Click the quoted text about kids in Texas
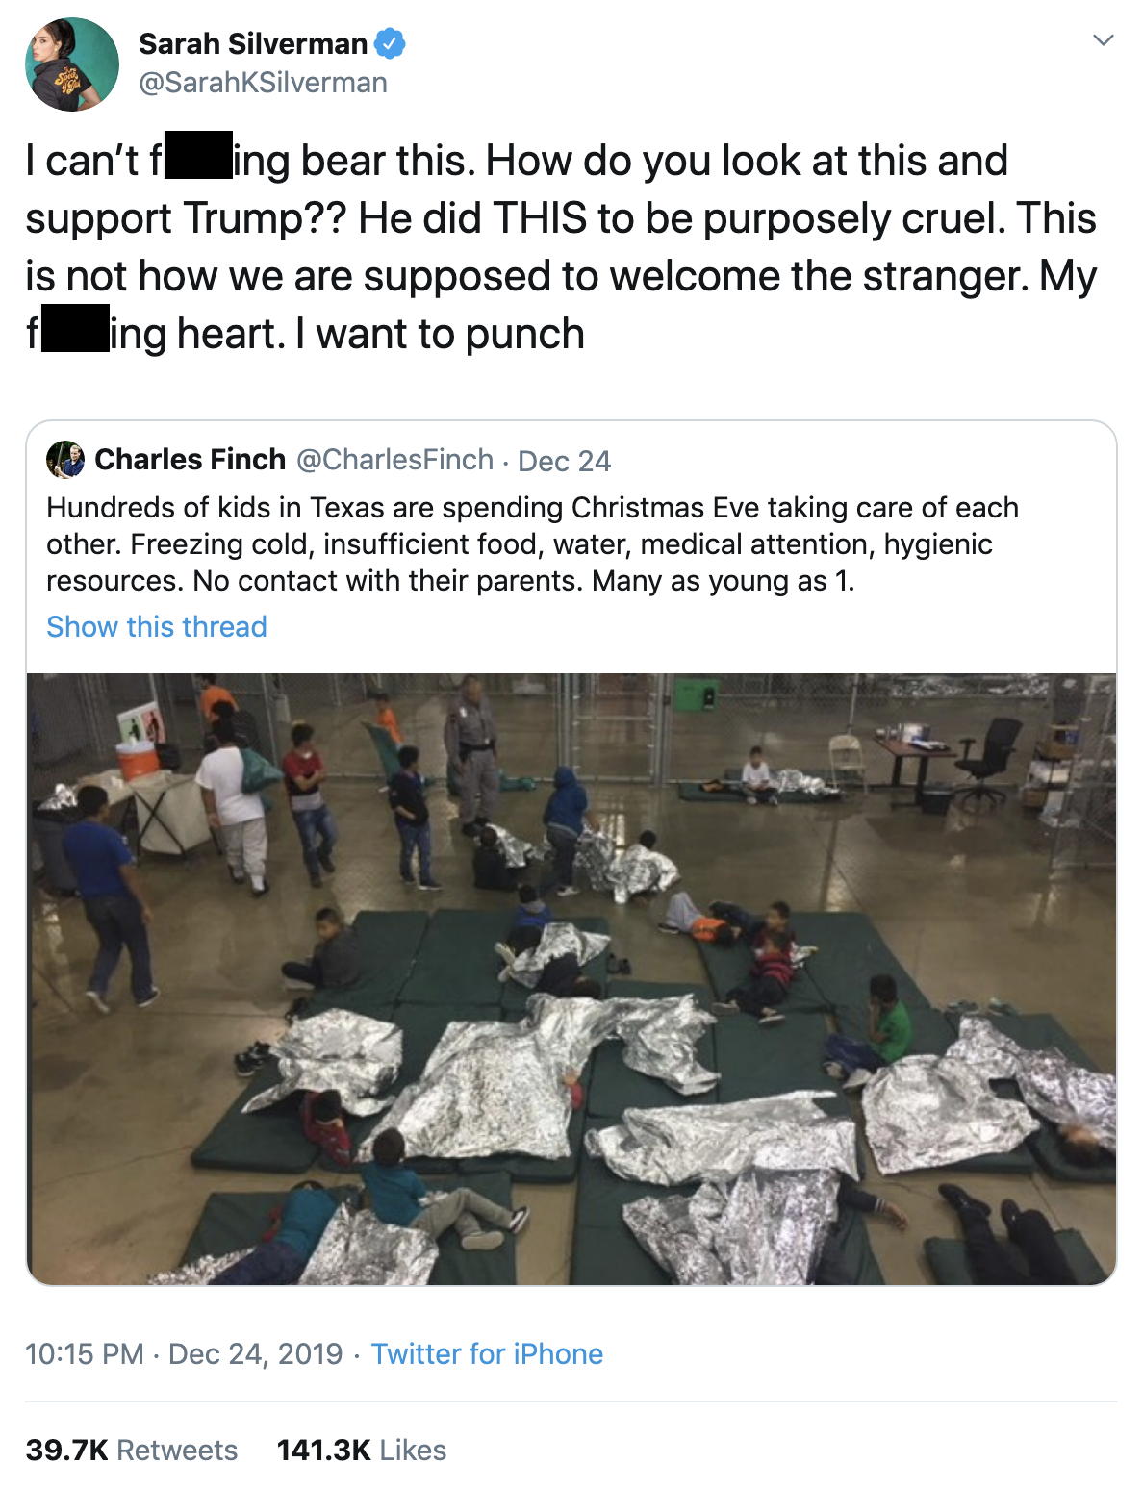1143x1489 pixels. click(532, 544)
